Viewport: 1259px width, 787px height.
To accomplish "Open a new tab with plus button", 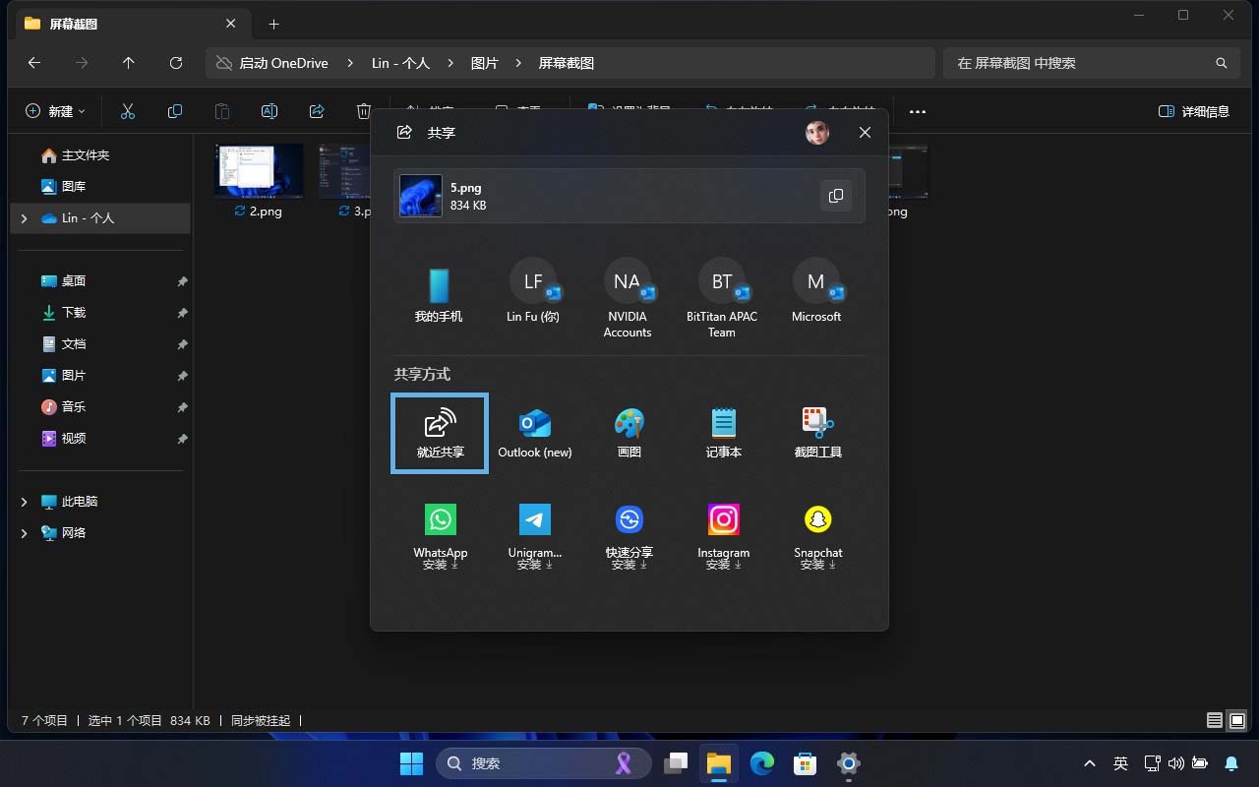I will pos(273,24).
